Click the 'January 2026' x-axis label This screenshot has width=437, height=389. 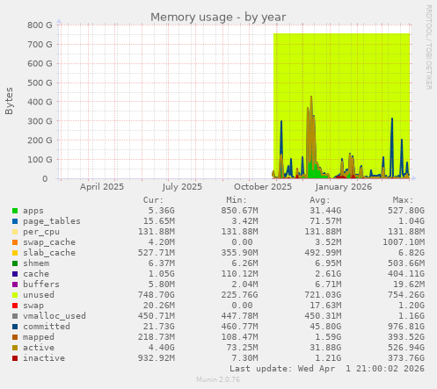point(344,187)
